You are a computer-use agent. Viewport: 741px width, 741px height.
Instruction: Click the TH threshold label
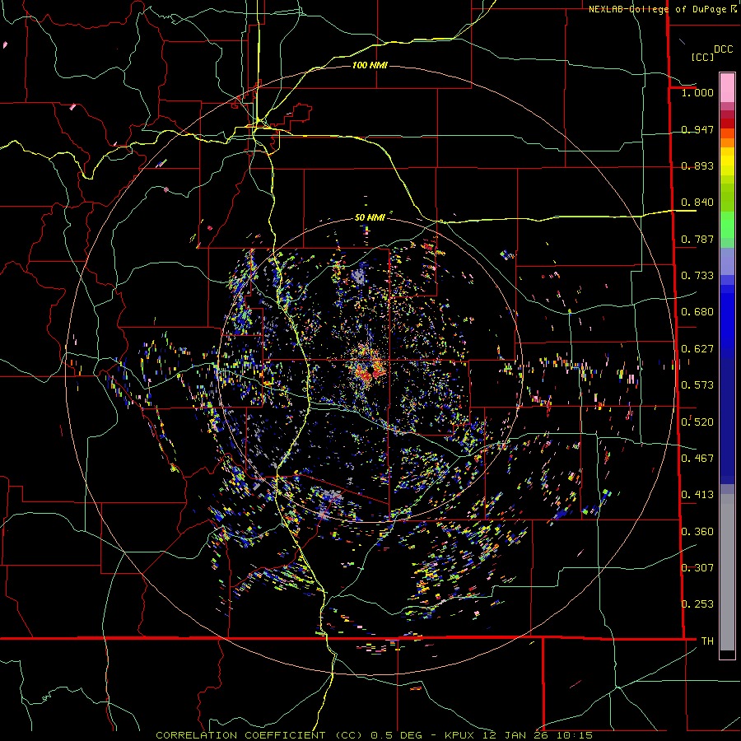click(x=707, y=641)
